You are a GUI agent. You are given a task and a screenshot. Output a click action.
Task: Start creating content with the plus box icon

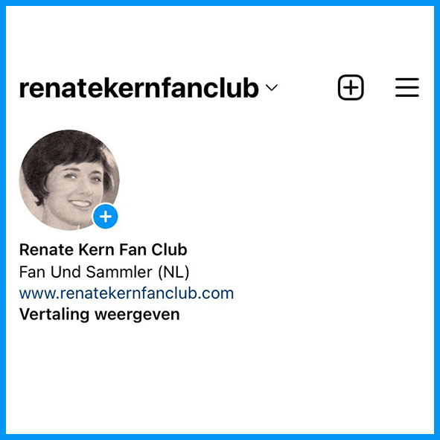tap(351, 87)
